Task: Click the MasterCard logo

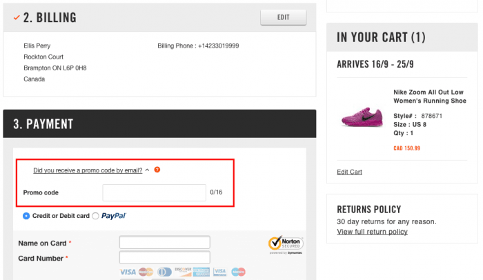Action: coord(146,272)
